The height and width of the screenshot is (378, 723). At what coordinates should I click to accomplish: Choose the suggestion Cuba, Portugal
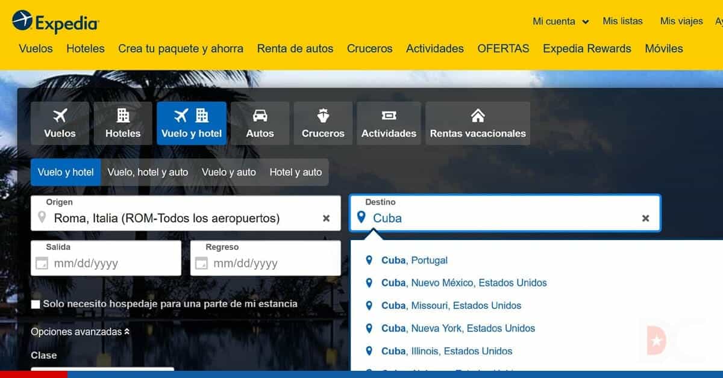(415, 261)
